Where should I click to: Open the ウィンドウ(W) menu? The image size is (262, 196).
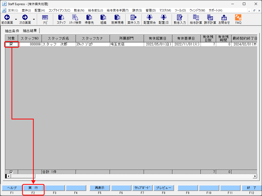click(197, 10)
